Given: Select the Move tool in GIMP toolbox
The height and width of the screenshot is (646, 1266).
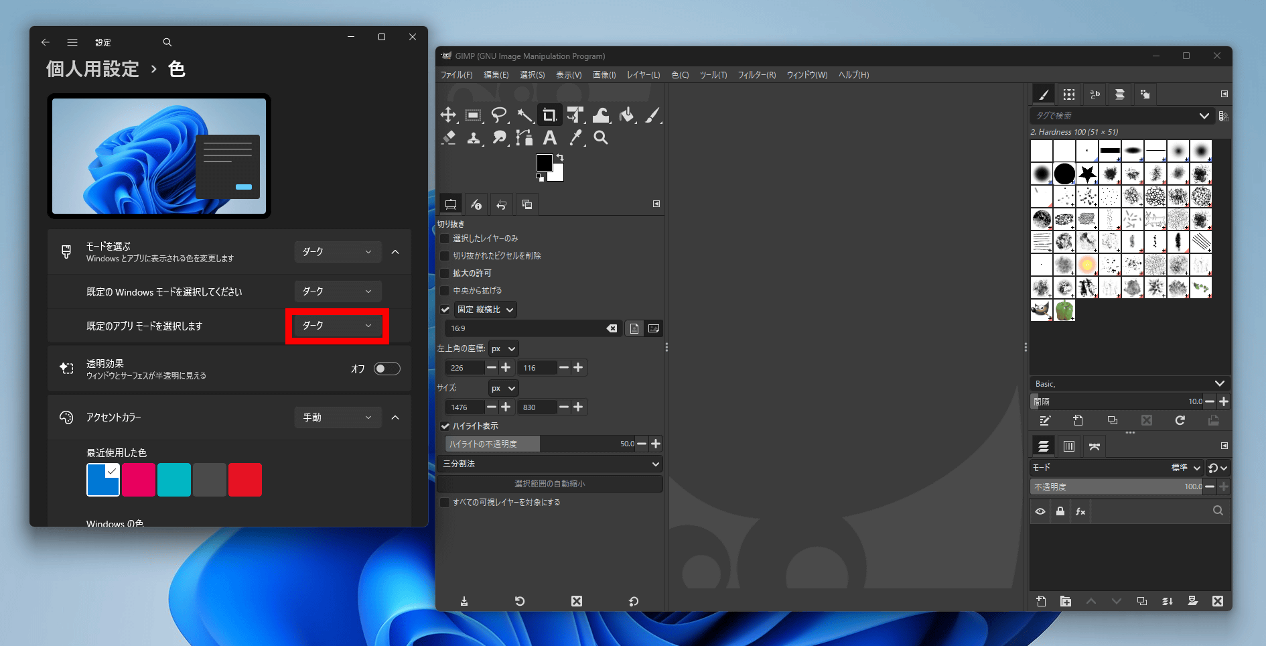Looking at the screenshot, I should click(x=448, y=115).
